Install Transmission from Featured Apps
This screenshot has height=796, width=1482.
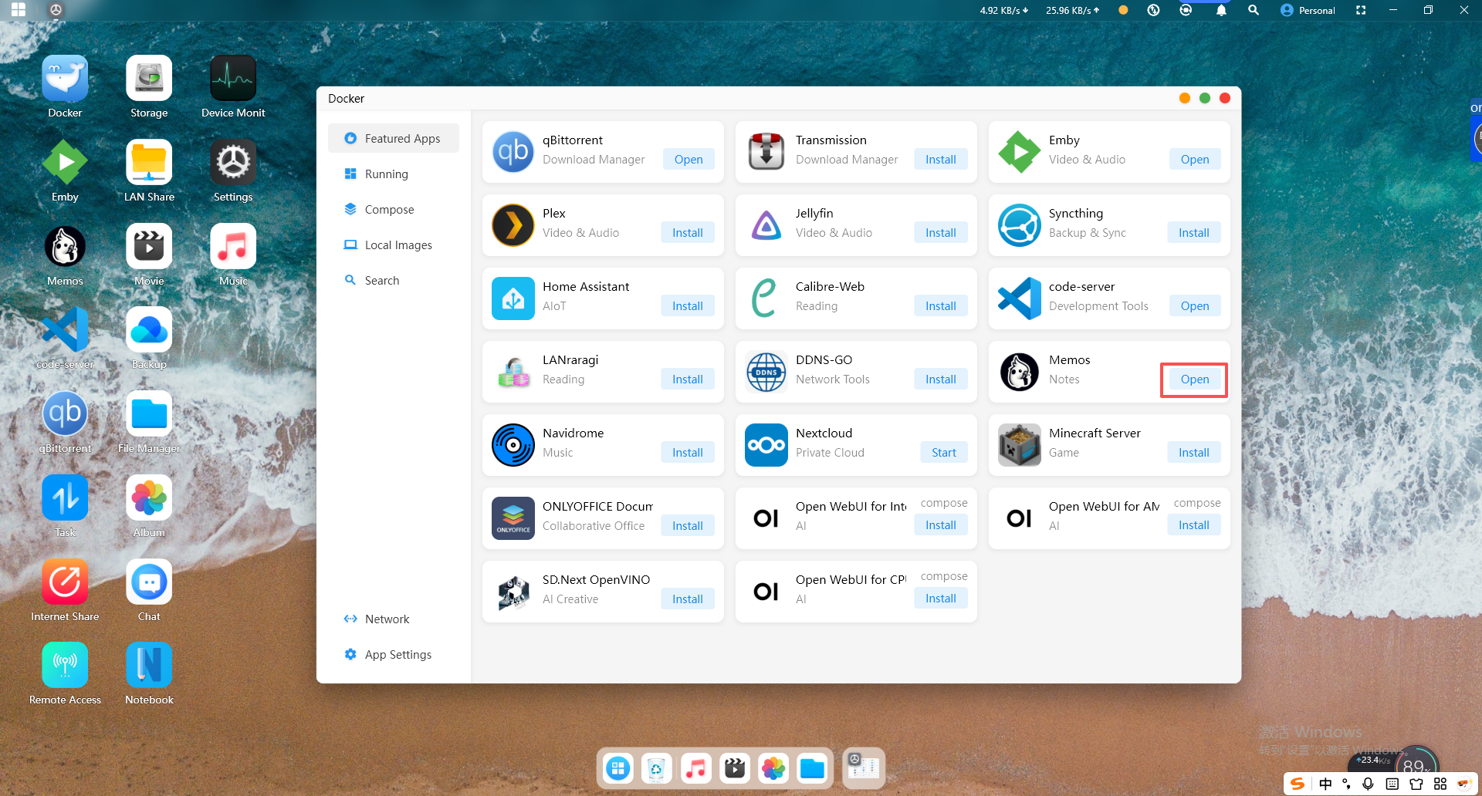pos(941,160)
